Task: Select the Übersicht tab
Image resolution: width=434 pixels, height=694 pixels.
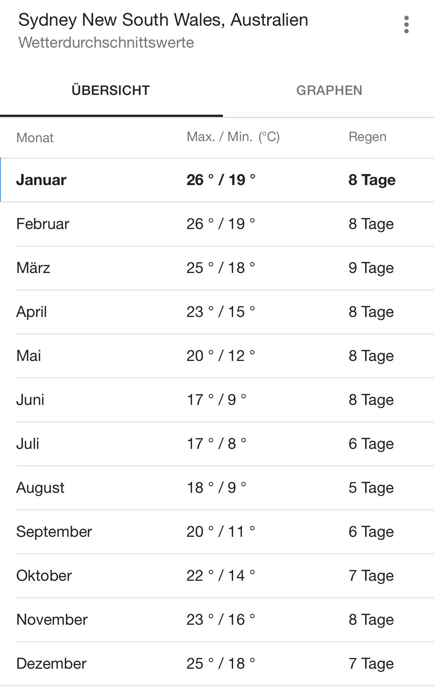Action: tap(111, 91)
